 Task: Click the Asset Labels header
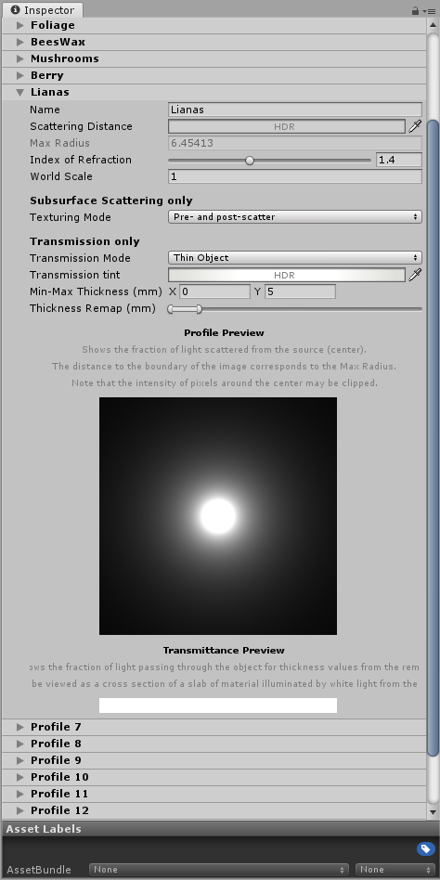pyautogui.click(x=220, y=829)
